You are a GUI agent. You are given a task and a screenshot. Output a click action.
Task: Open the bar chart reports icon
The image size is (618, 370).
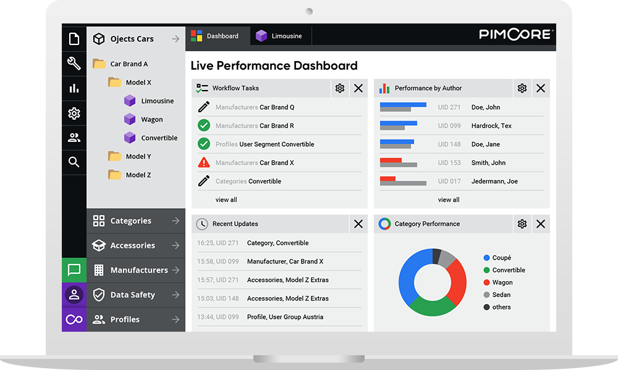click(x=74, y=88)
